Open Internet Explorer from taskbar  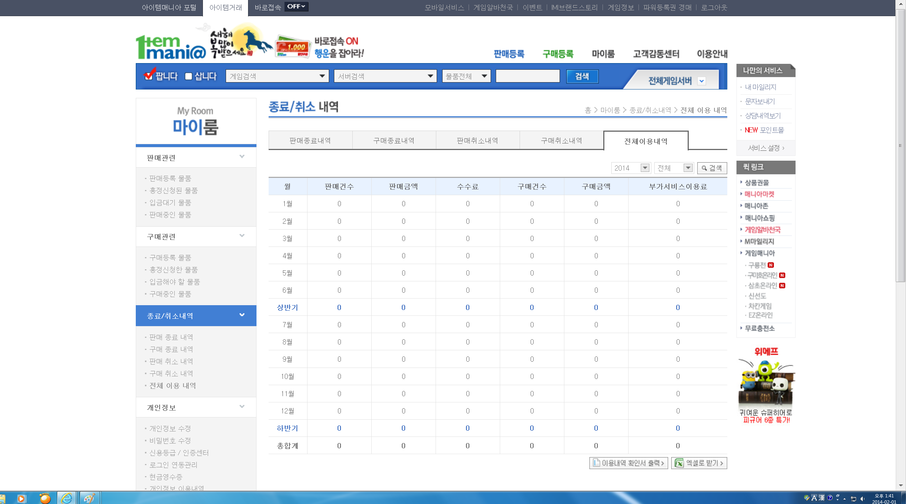[67, 498]
